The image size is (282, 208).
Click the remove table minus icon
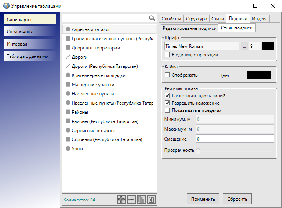pyautogui.click(x=131, y=200)
